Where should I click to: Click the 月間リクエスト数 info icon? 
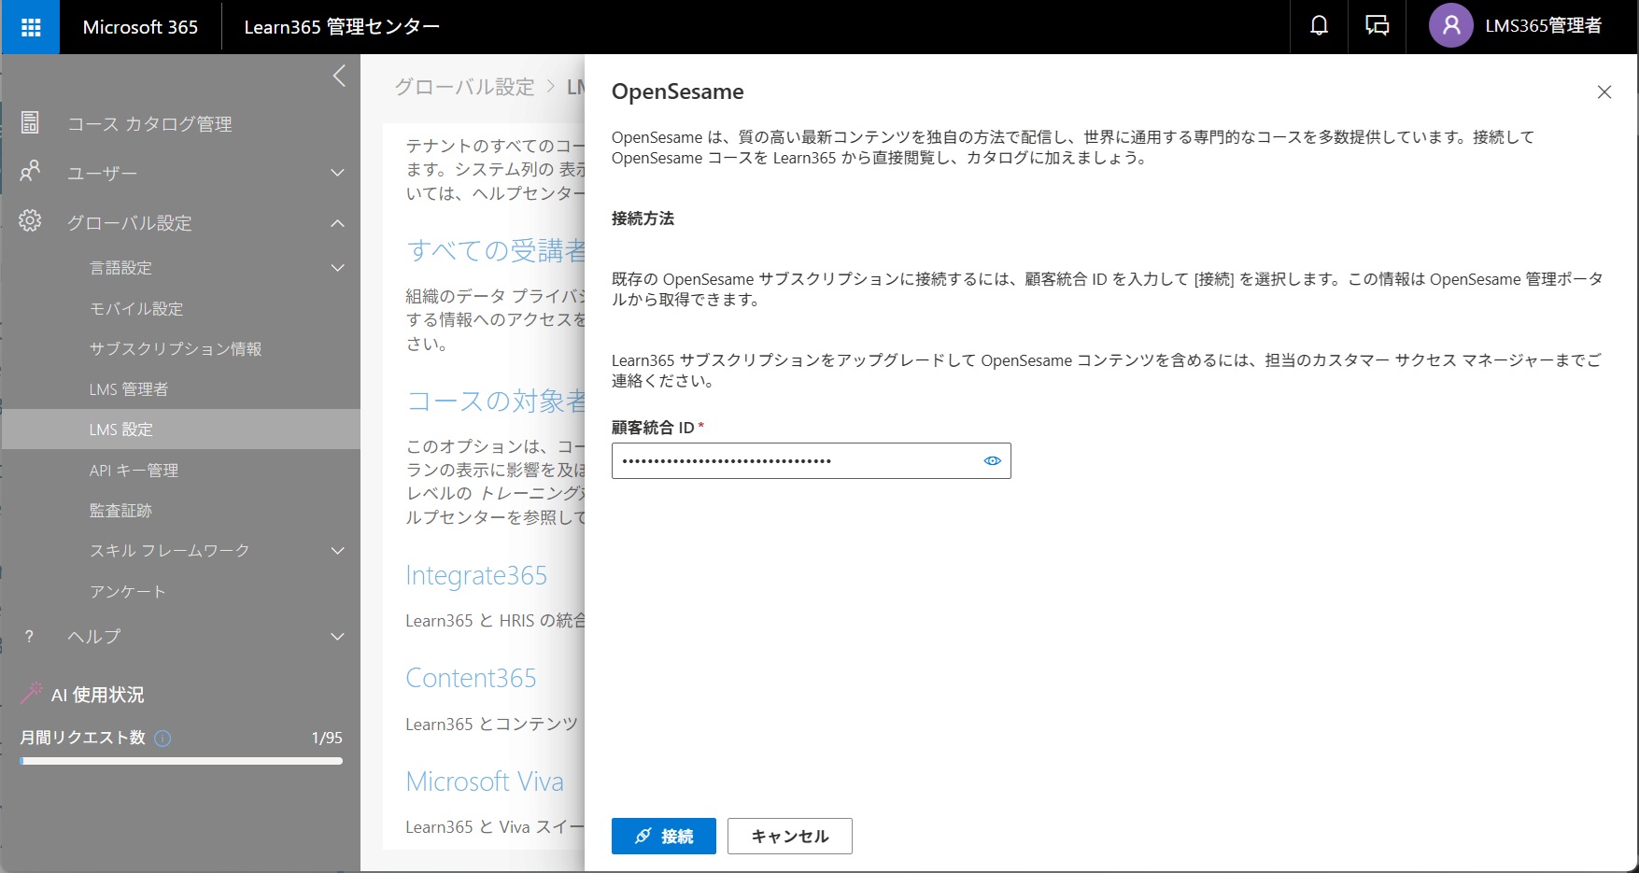[x=162, y=738]
